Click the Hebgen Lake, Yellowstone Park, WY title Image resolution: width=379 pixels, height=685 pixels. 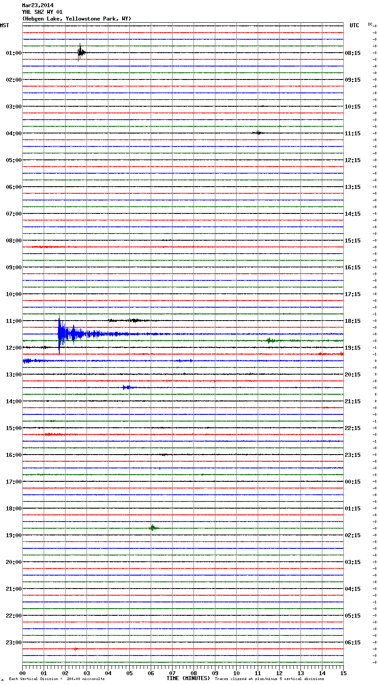77,19
